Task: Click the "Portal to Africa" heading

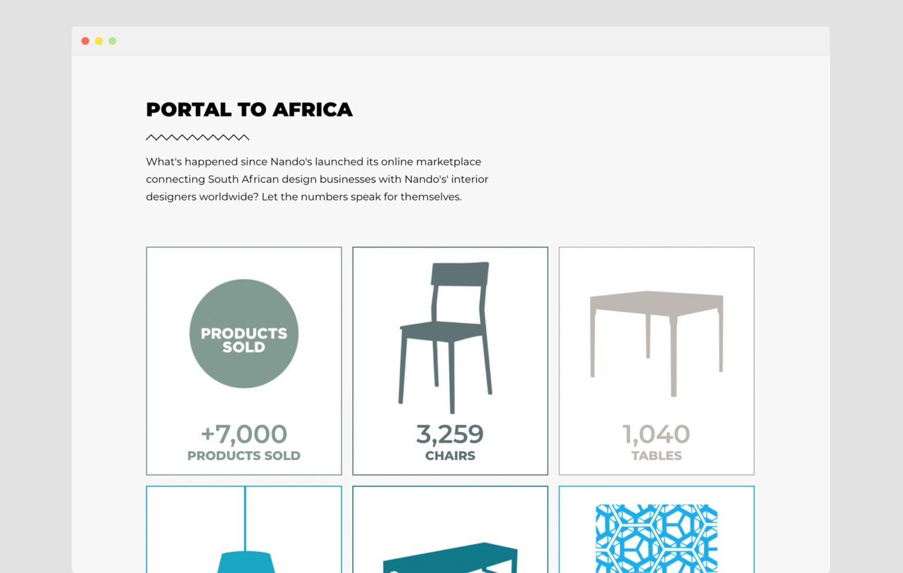Action: click(249, 110)
